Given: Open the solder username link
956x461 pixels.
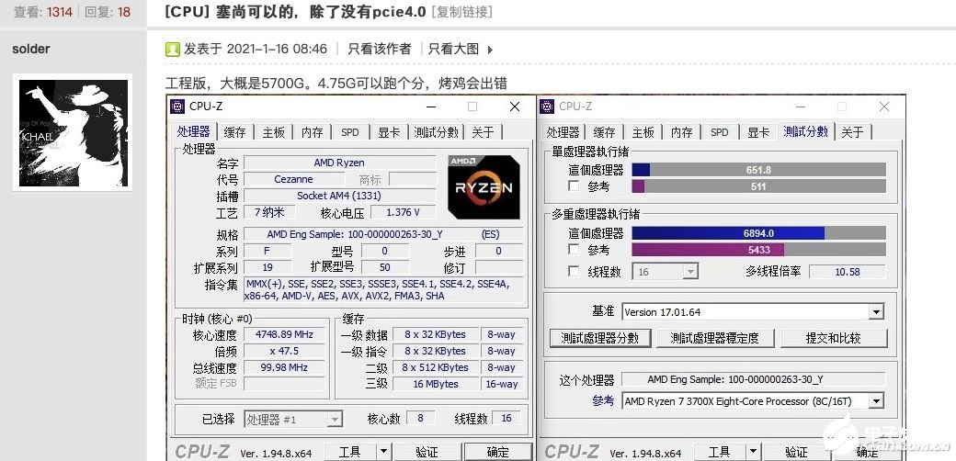Looking at the screenshot, I should click(x=30, y=50).
